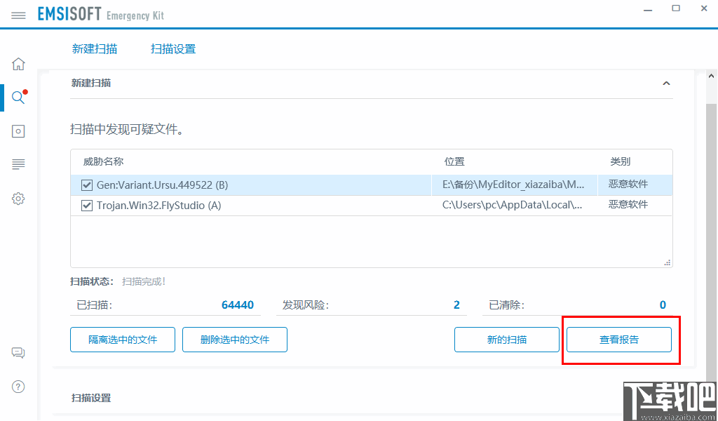Collapse the 新建扫描 section chevron

pos(666,83)
